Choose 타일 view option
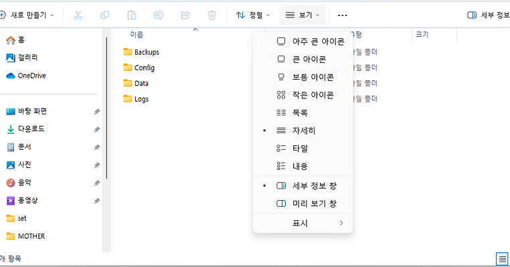The width and height of the screenshot is (510, 267). pos(303,149)
